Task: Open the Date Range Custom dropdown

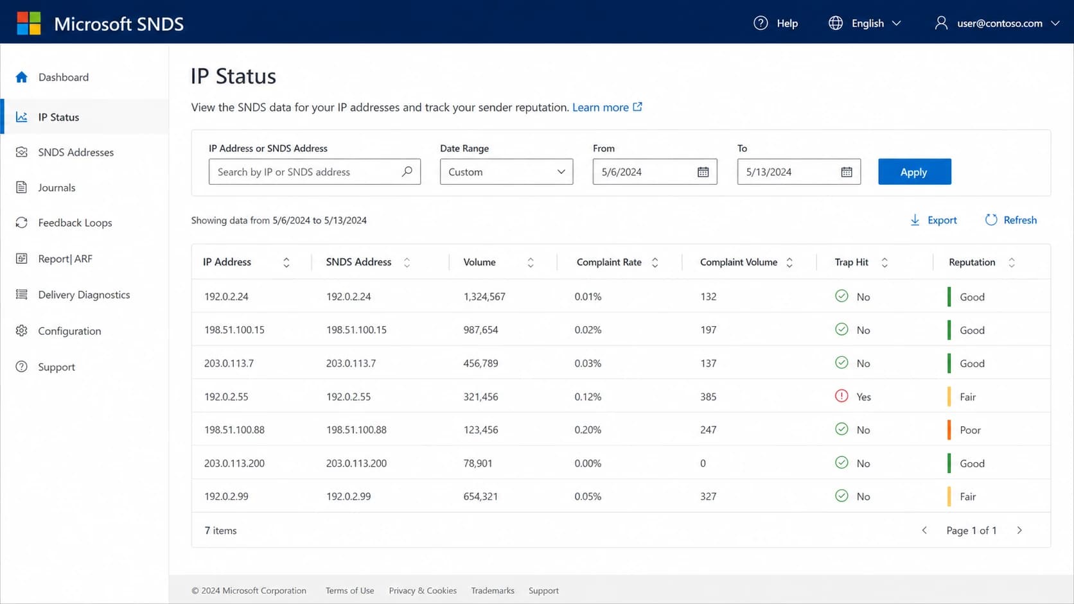Action: tap(506, 171)
